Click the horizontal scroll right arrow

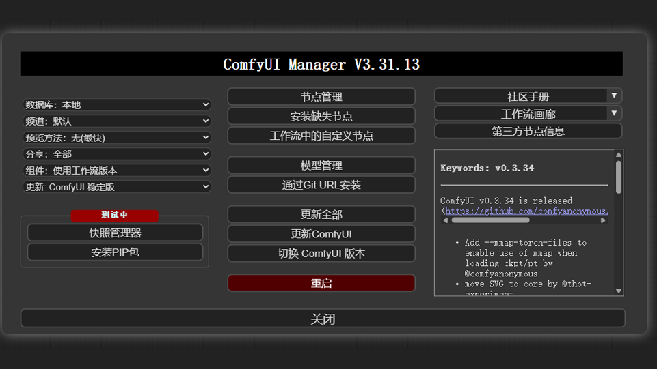[x=604, y=220]
